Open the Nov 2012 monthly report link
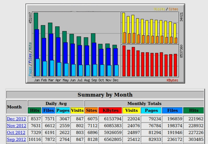 pos(17,126)
